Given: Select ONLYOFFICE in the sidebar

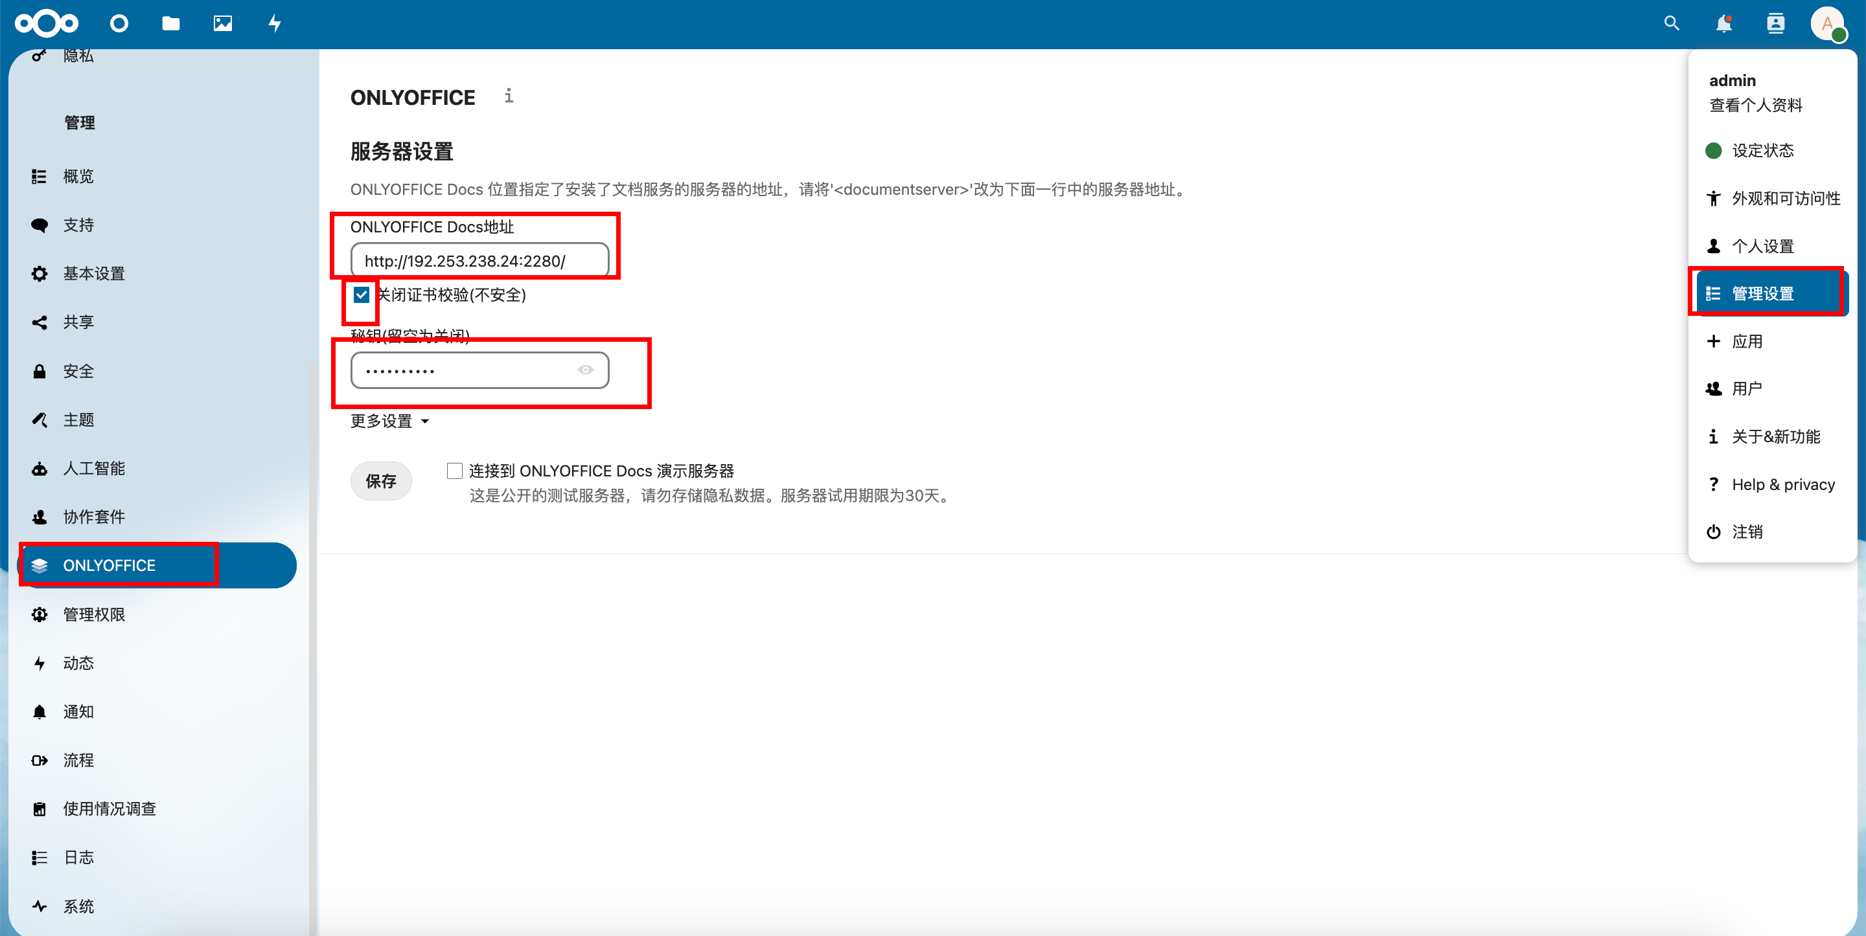Looking at the screenshot, I should [x=156, y=565].
